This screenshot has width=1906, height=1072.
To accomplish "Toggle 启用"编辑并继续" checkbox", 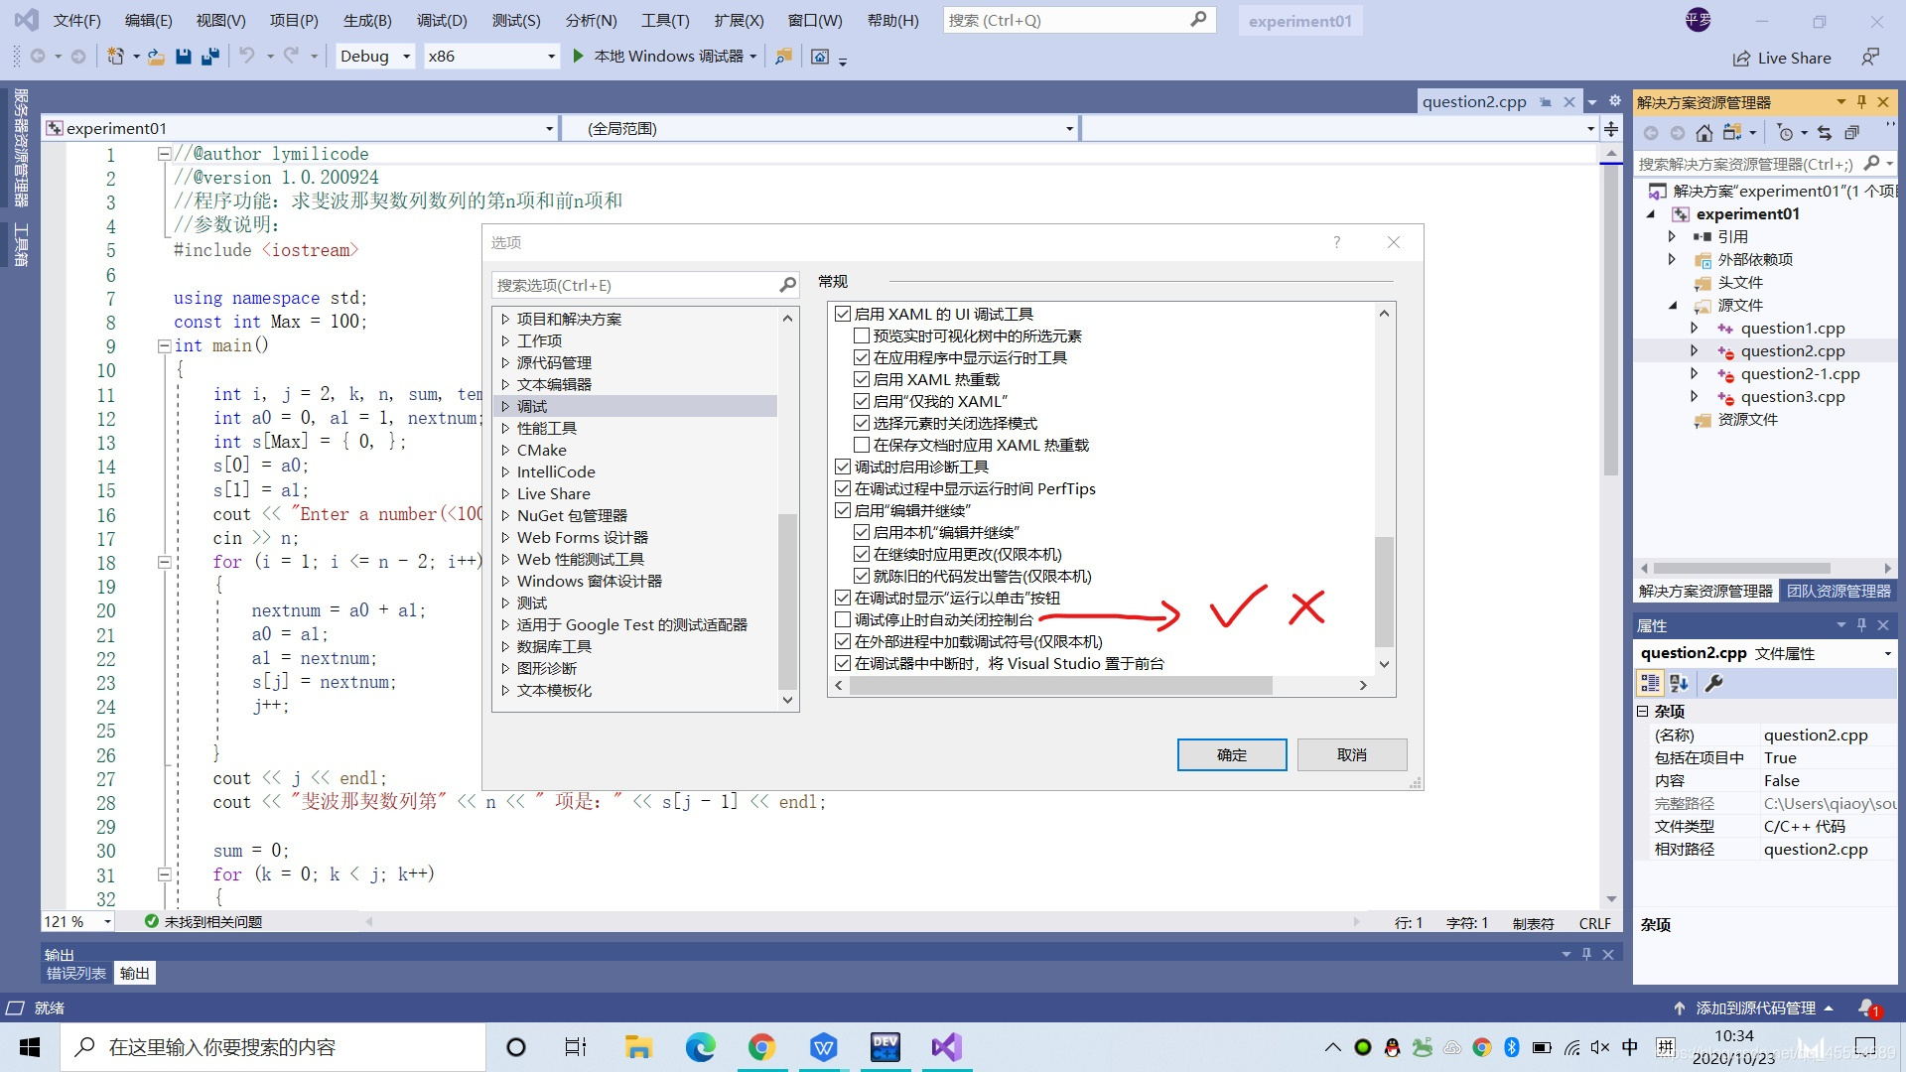I will pyautogui.click(x=843, y=510).
